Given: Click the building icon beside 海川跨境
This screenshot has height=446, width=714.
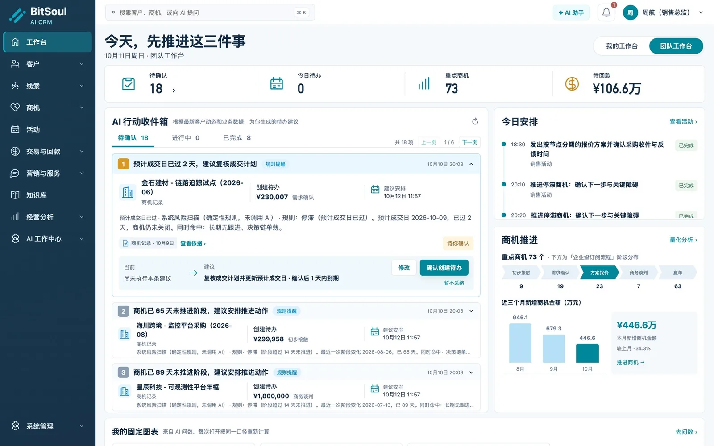Looking at the screenshot, I should 125,334.
